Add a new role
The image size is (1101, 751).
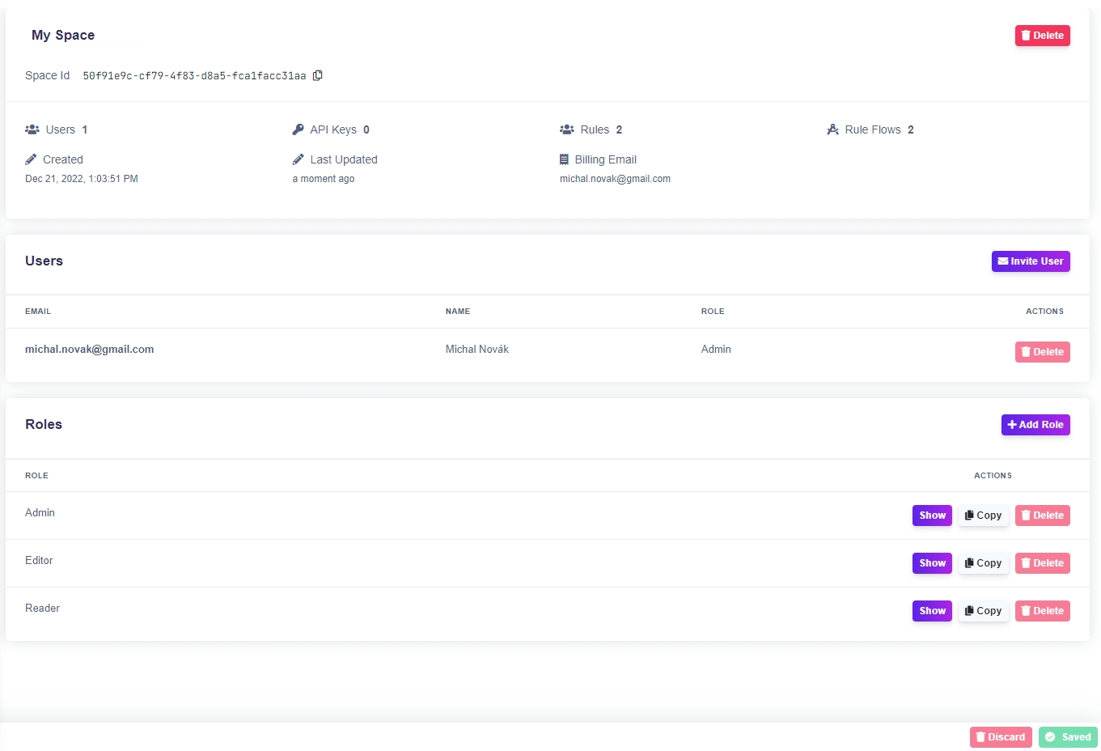[1035, 425]
